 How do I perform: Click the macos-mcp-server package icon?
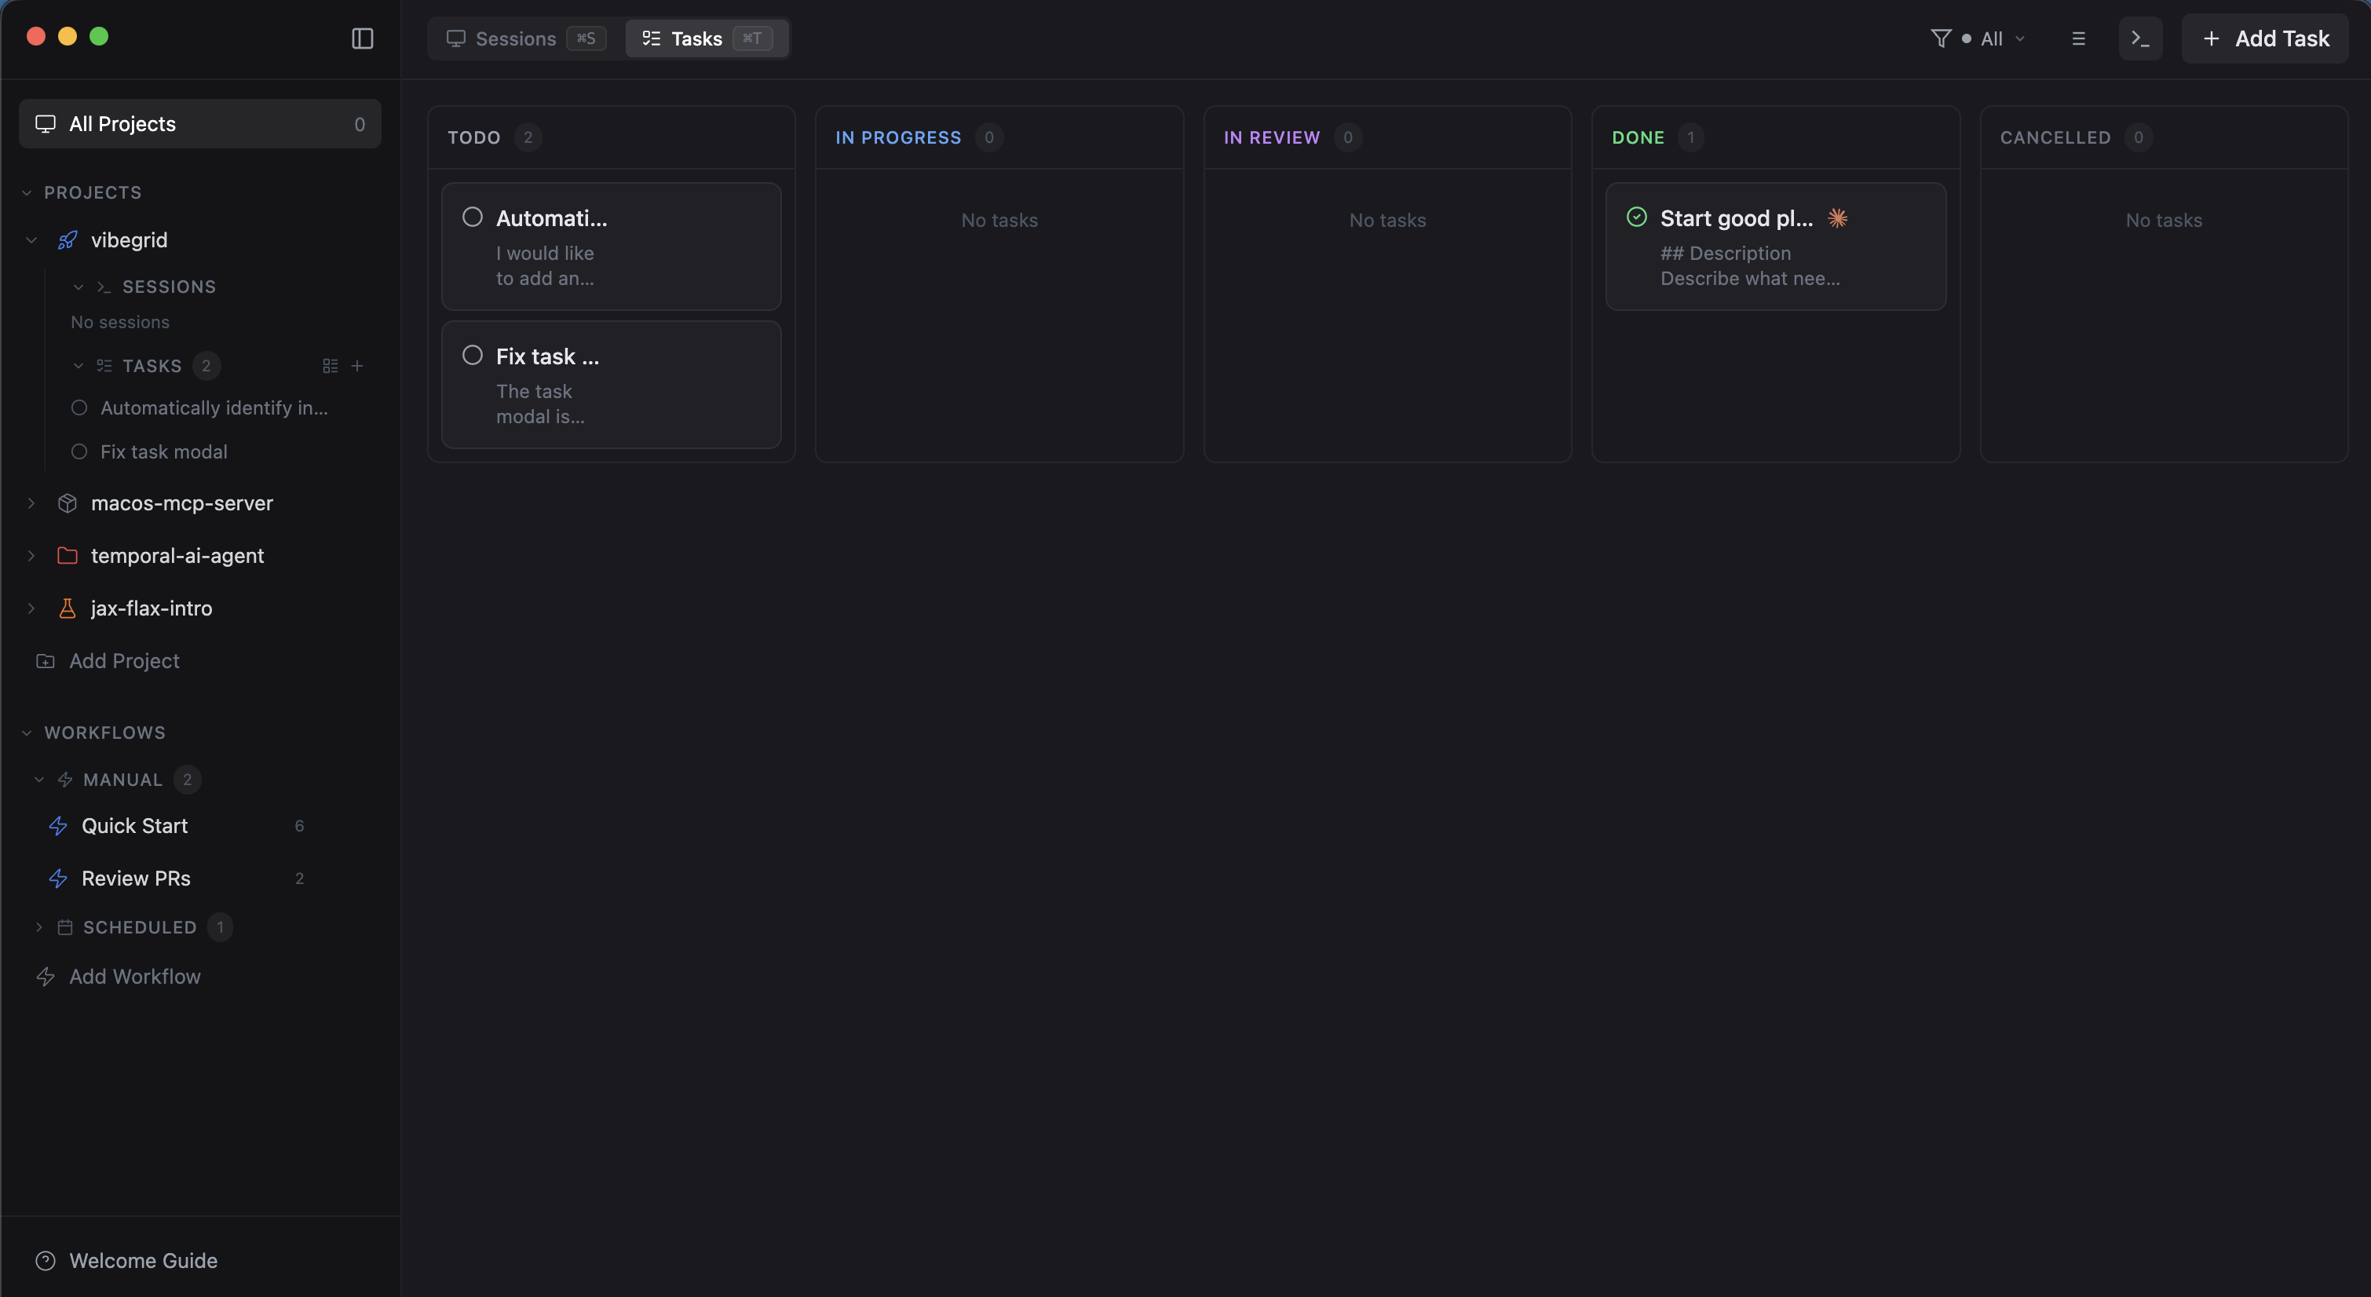point(68,503)
